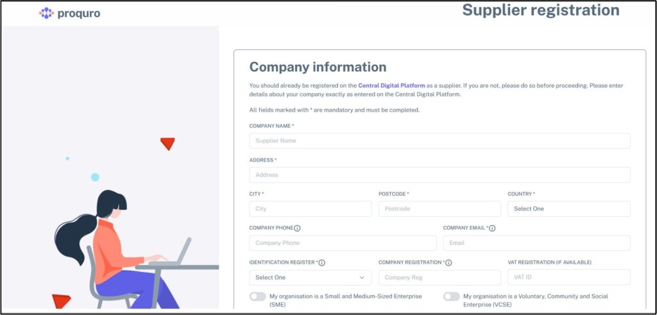Click the Supplier Name input field
This screenshot has height=315, width=657.
(439, 141)
